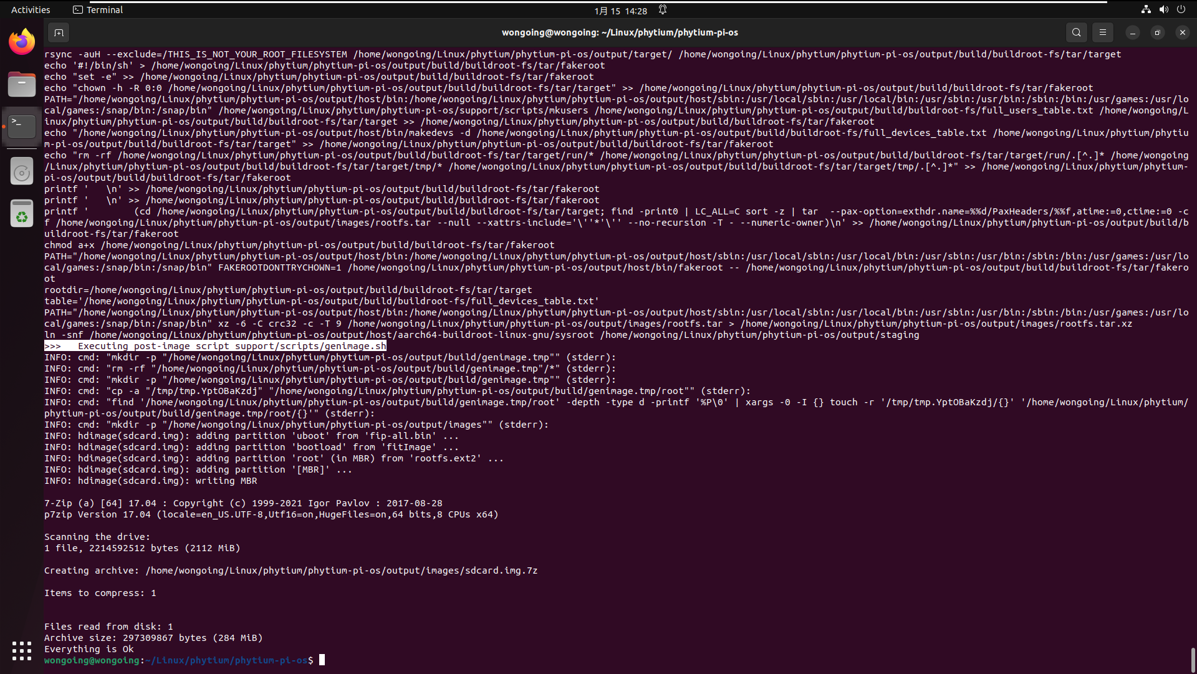Click the highlighted genimage.sh script line
Image resolution: width=1197 pixels, height=674 pixels.
pyautogui.click(x=215, y=346)
